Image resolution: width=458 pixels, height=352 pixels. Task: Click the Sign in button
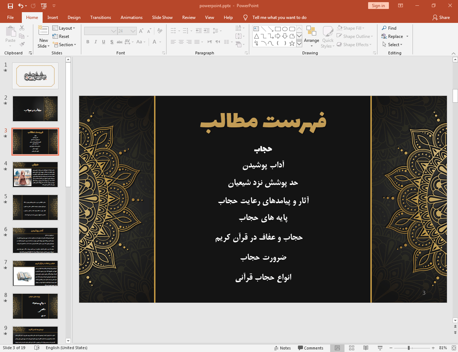[378, 5]
